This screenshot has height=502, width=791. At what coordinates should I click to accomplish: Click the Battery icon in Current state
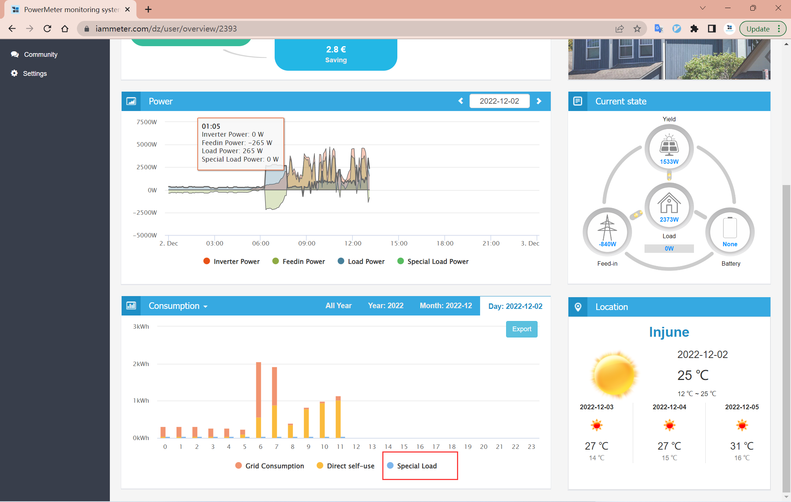(x=730, y=228)
